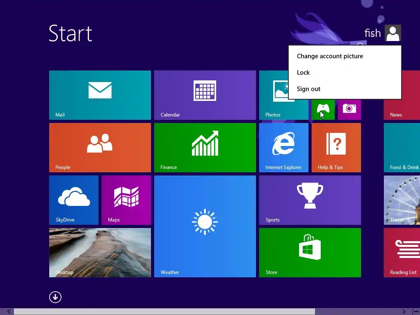Open the Weather tile
The height and width of the screenshot is (315, 420).
pos(205,226)
